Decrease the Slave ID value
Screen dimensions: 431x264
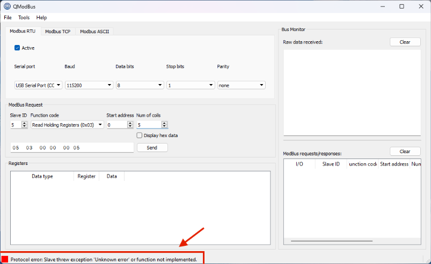[25, 126]
